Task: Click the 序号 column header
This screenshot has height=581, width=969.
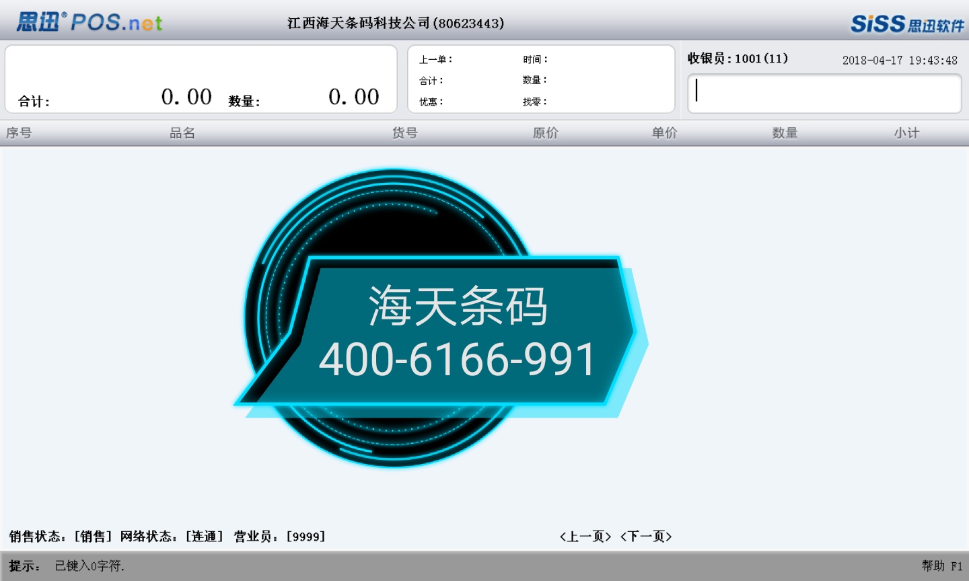Action: pos(19,133)
